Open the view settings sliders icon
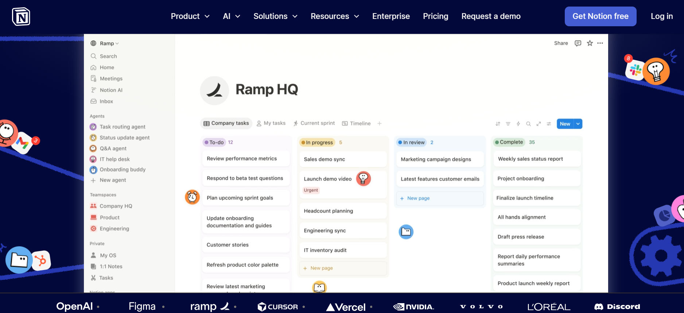 [549, 124]
